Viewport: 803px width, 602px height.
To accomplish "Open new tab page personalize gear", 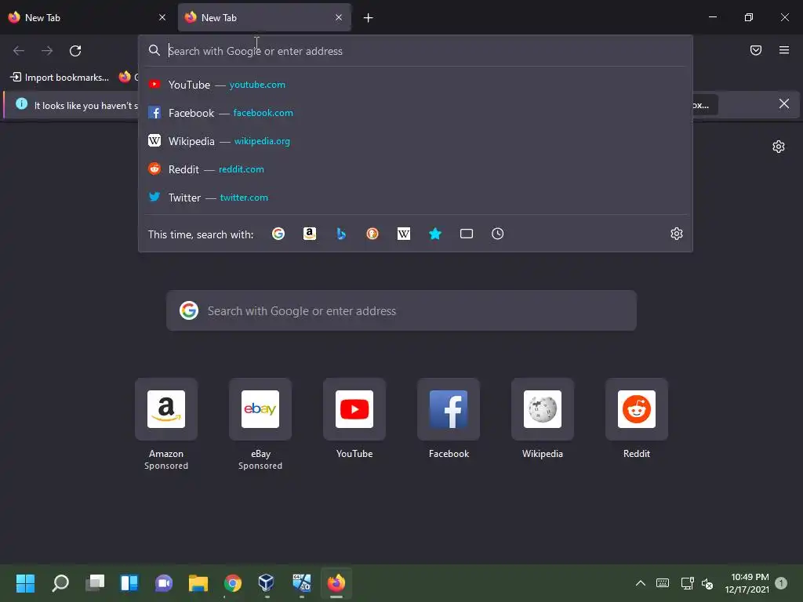I will (x=779, y=147).
